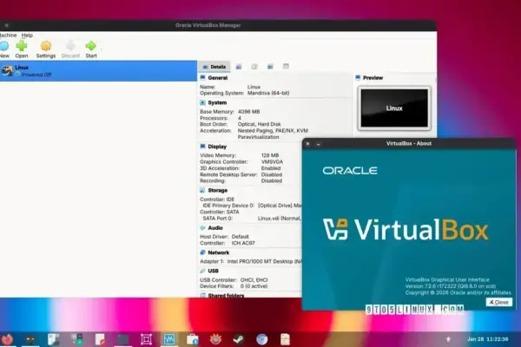The width and height of the screenshot is (521, 347).
Task: Open the Machine menu
Action: coord(8,36)
